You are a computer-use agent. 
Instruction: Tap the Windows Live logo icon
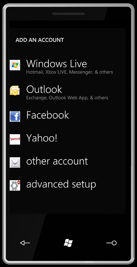point(15,65)
